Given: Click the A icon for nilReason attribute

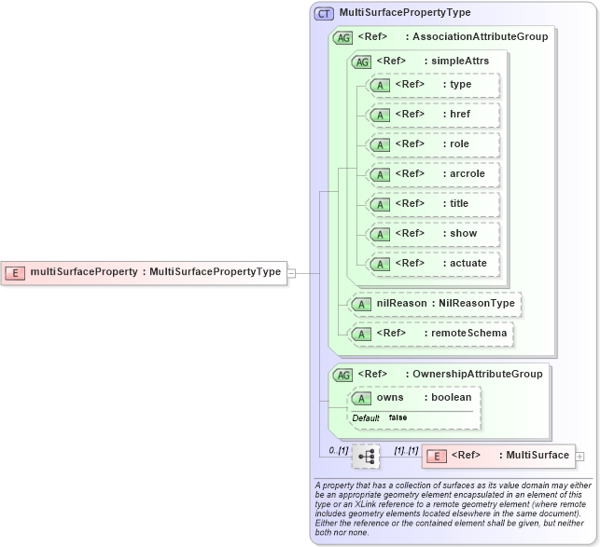Looking at the screenshot, I should tap(361, 305).
